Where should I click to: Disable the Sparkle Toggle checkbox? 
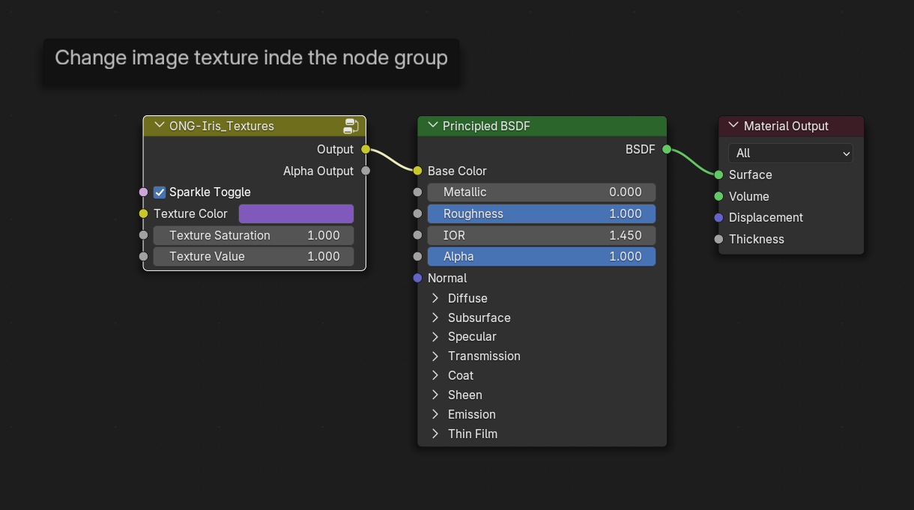click(160, 192)
